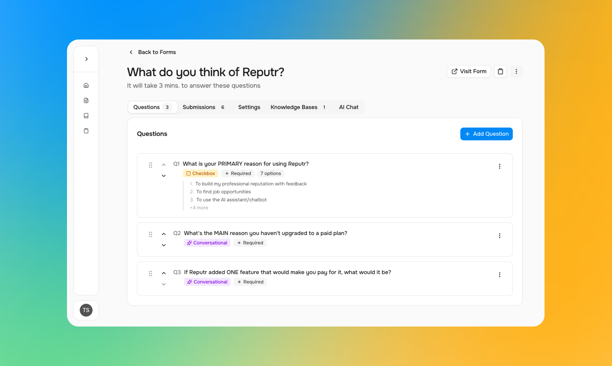Click the Conversational badge on Q3

click(207, 282)
